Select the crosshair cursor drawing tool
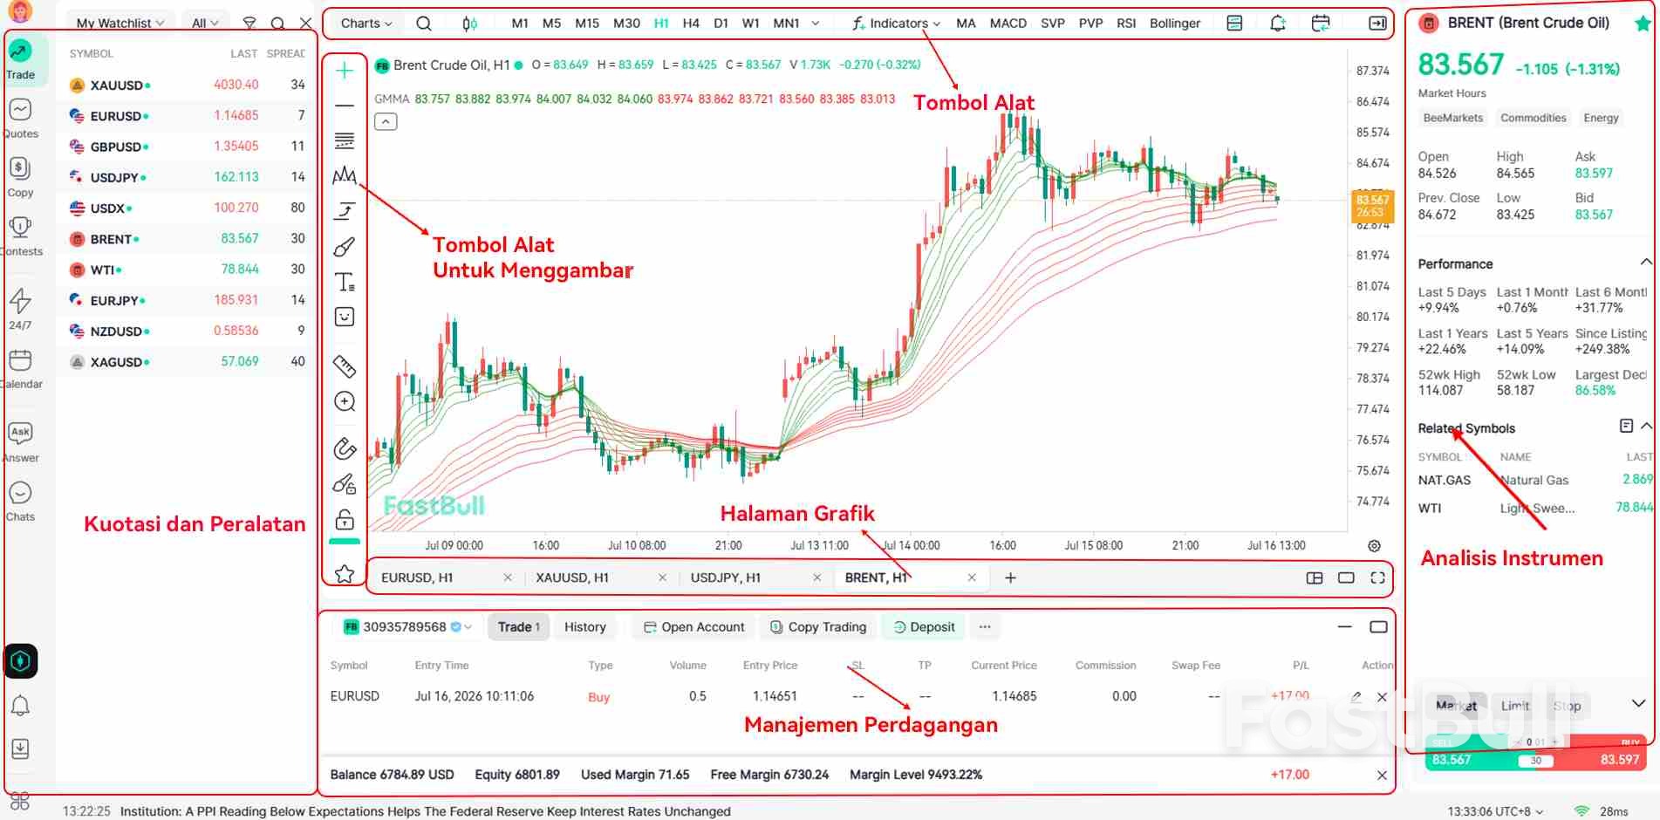This screenshot has height=820, width=1660. [345, 71]
